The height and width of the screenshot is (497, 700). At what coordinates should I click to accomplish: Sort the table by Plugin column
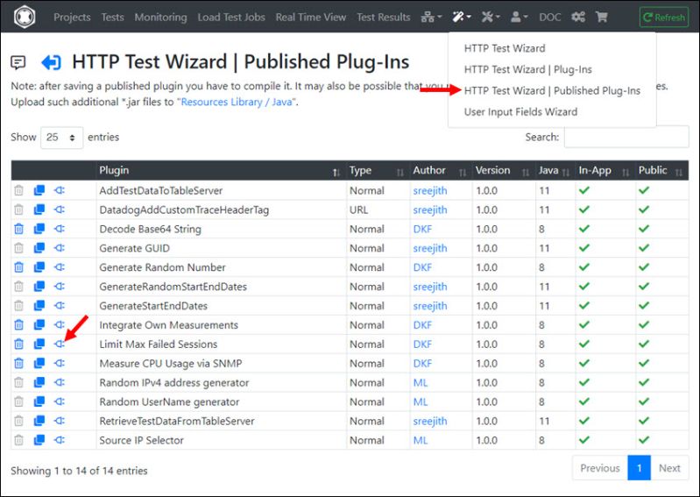coord(221,171)
